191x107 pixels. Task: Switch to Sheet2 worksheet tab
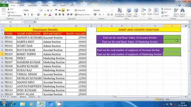pyautogui.click(x=23, y=97)
